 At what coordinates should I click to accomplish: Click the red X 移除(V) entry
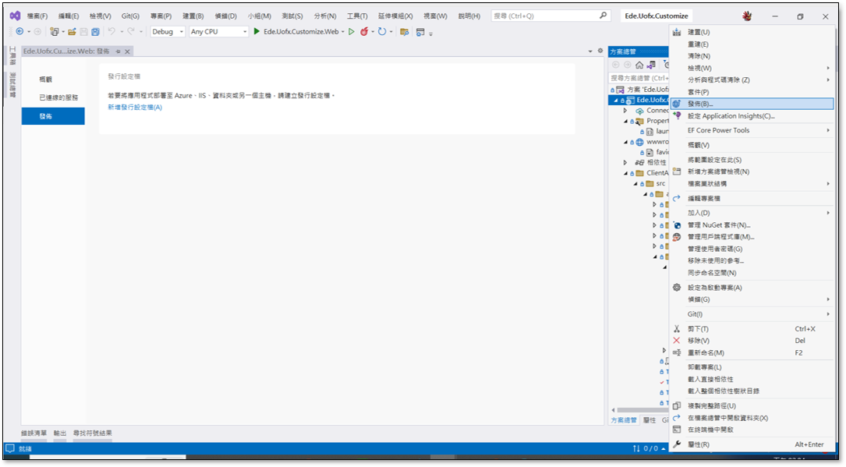(x=752, y=341)
